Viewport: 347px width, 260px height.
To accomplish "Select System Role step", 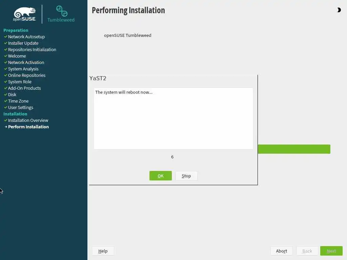I will click(x=20, y=82).
